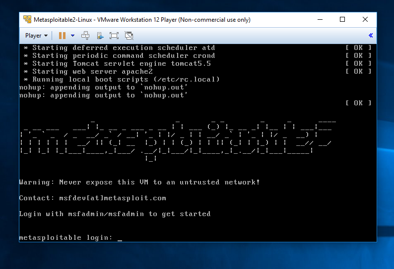Click the window title 'Metasploitable2-Linux - VMware Workstation 12 Player'

tap(142, 20)
